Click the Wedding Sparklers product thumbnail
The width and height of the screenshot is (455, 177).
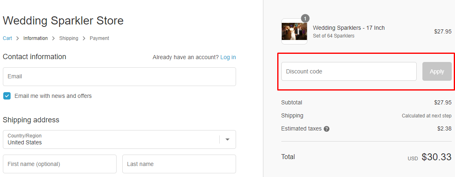[294, 31]
